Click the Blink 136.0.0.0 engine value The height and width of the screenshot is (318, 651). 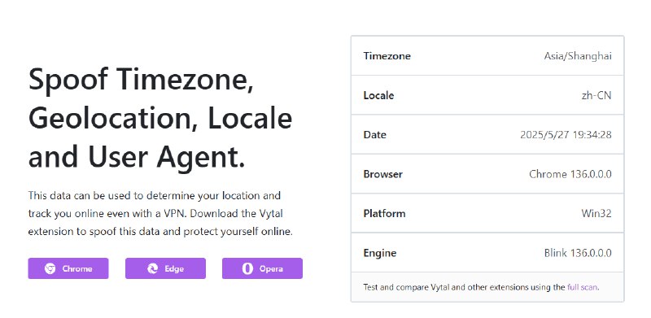578,253
